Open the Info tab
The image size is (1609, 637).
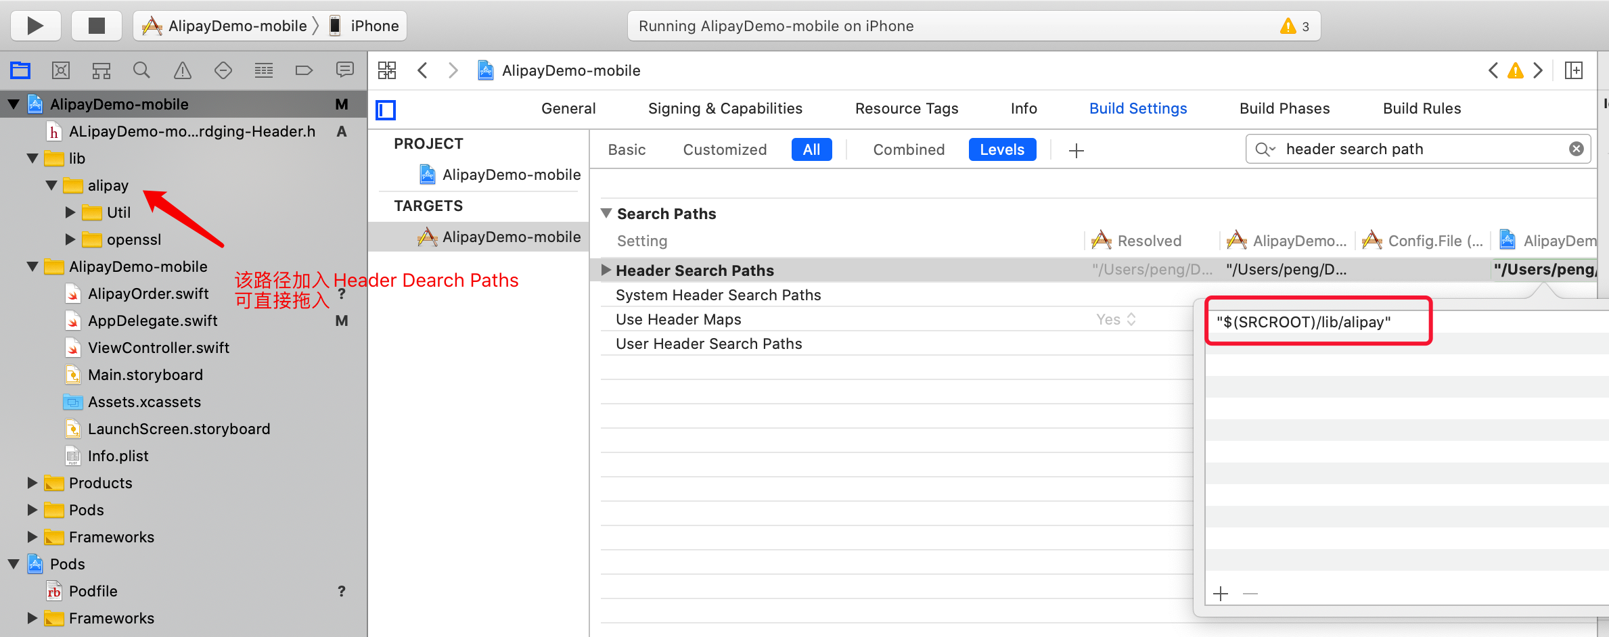coord(1024,108)
